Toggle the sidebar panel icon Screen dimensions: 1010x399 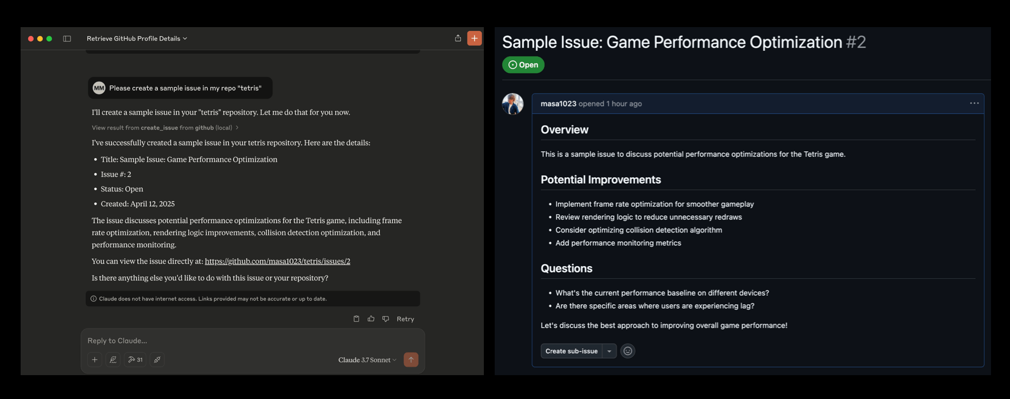[x=67, y=38]
